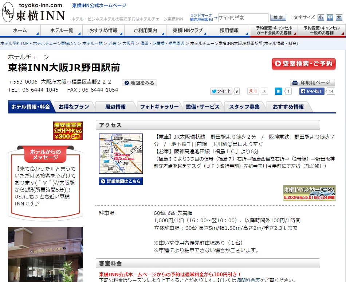This screenshot has height=282, width=346.
Task: Open the ホテル一覧 navigation menu
Action: [x=62, y=30]
